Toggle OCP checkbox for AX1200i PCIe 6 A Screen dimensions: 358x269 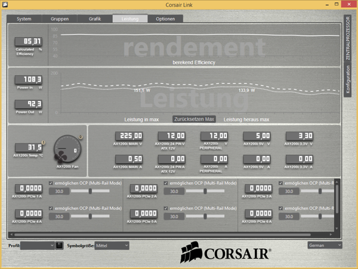[280, 208]
